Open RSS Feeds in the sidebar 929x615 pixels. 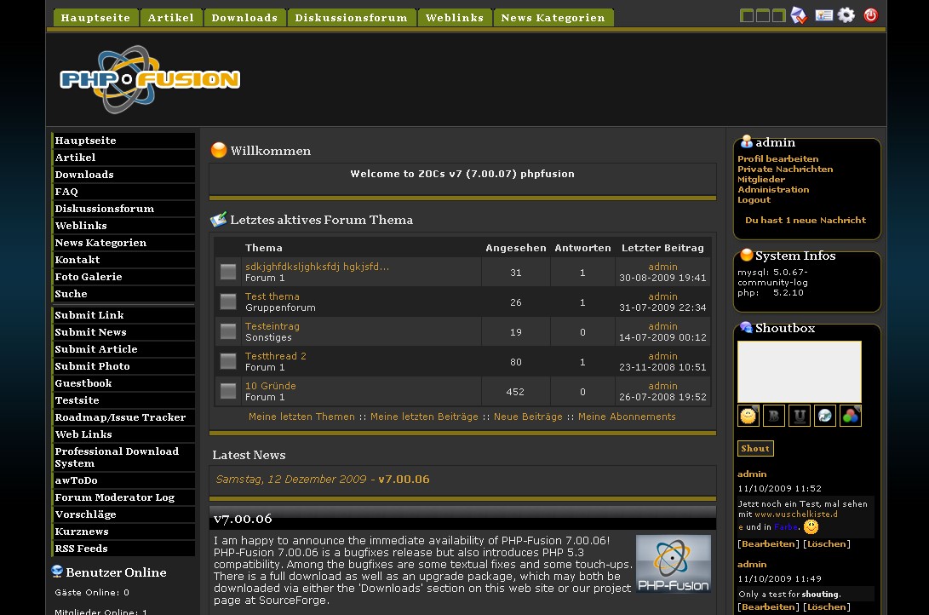[123, 549]
